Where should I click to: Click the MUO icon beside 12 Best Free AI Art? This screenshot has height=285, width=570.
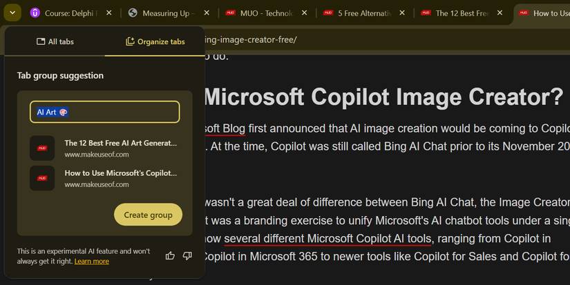pos(43,148)
